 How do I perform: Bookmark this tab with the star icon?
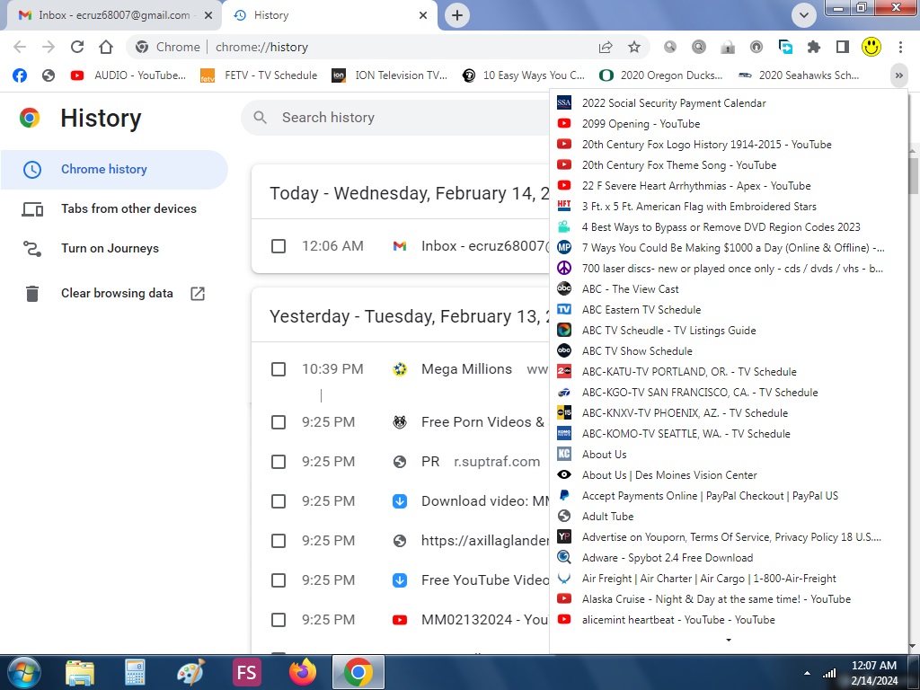(x=634, y=47)
